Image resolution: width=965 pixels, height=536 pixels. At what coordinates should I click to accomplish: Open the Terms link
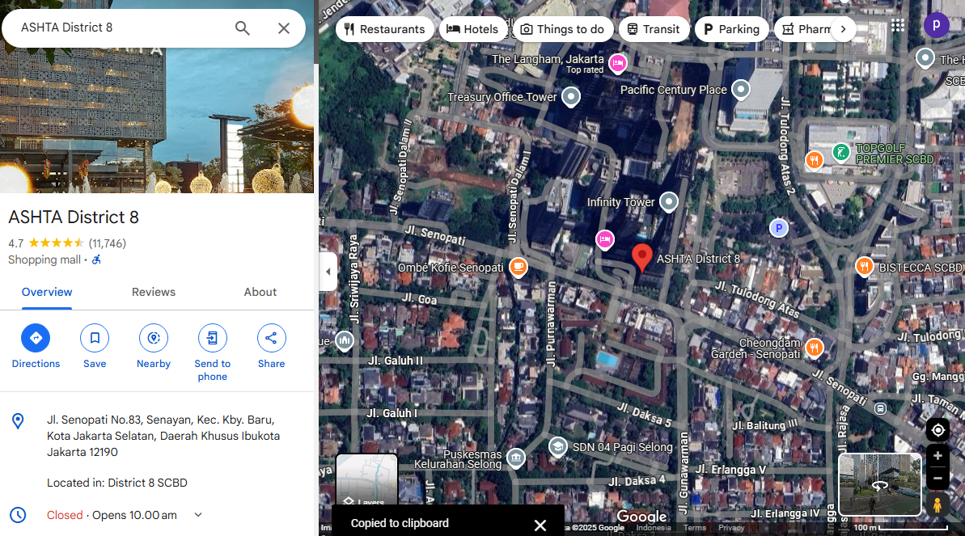(694, 527)
